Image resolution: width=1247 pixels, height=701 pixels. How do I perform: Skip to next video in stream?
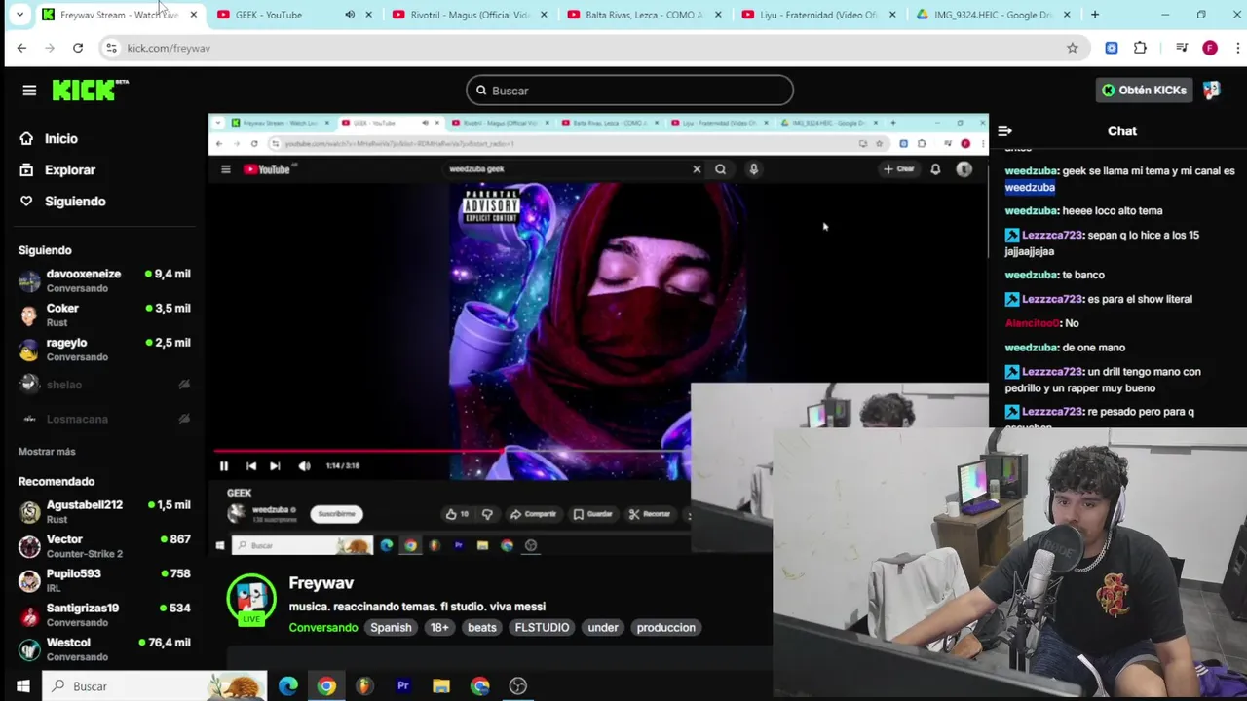pyautogui.click(x=275, y=466)
